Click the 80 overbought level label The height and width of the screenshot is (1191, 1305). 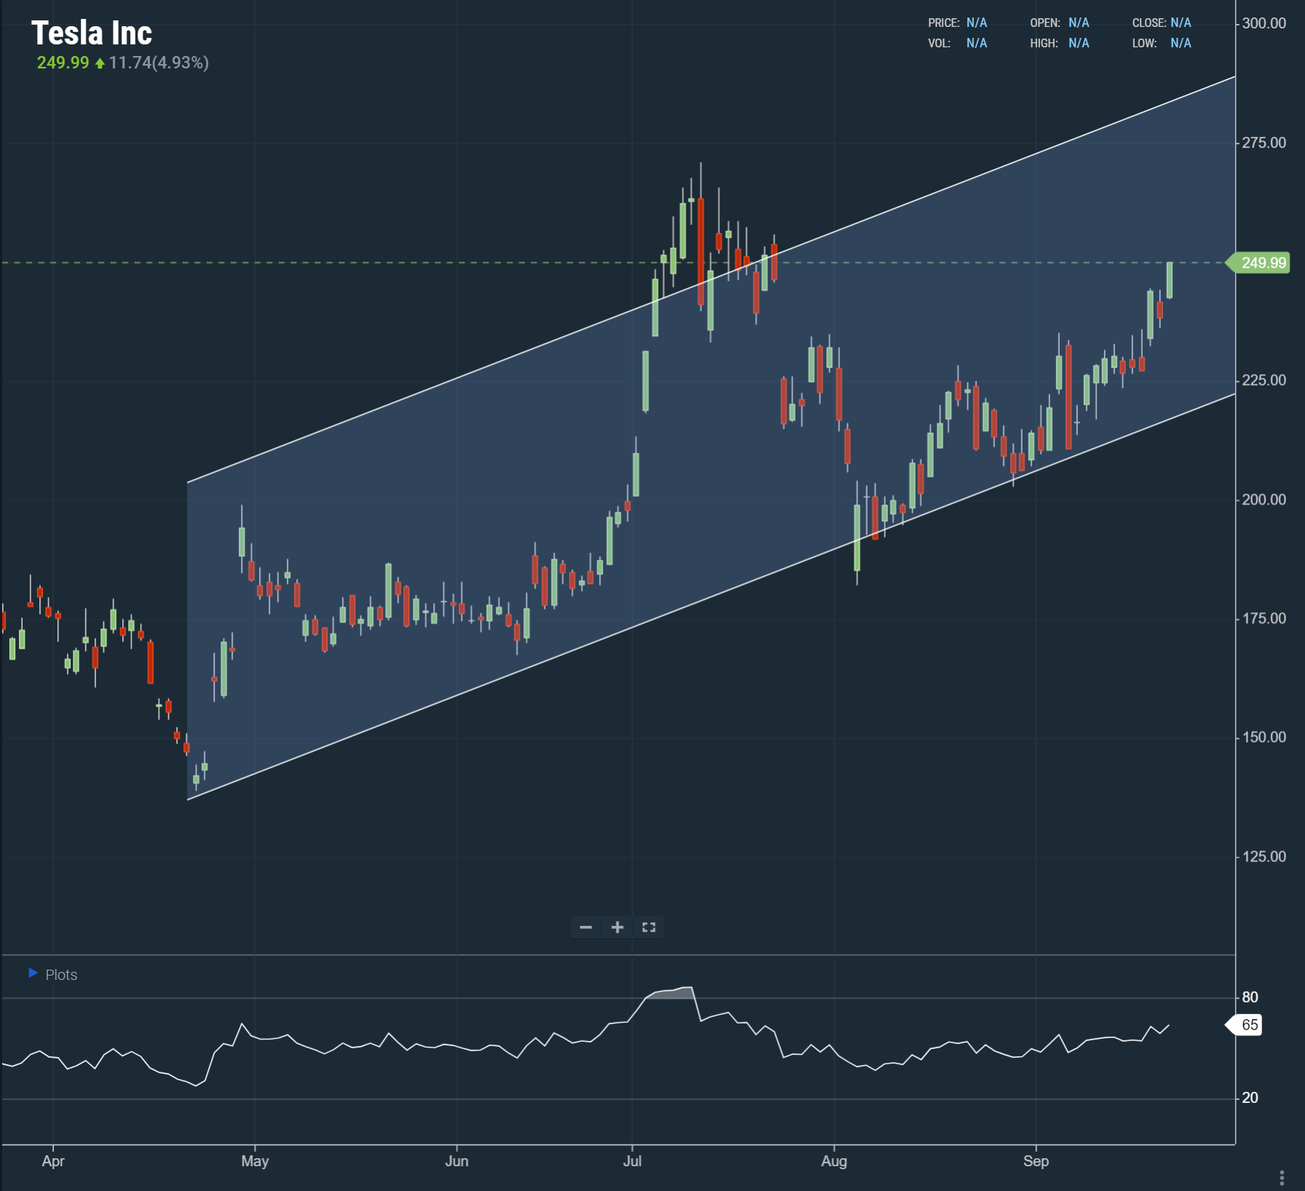pyautogui.click(x=1250, y=997)
